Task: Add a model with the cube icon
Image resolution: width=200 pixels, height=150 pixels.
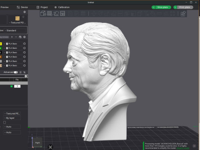Action: 43,13
